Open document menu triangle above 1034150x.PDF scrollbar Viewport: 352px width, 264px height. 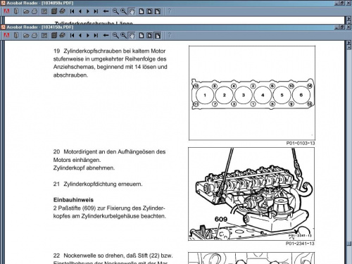(x=348, y=43)
